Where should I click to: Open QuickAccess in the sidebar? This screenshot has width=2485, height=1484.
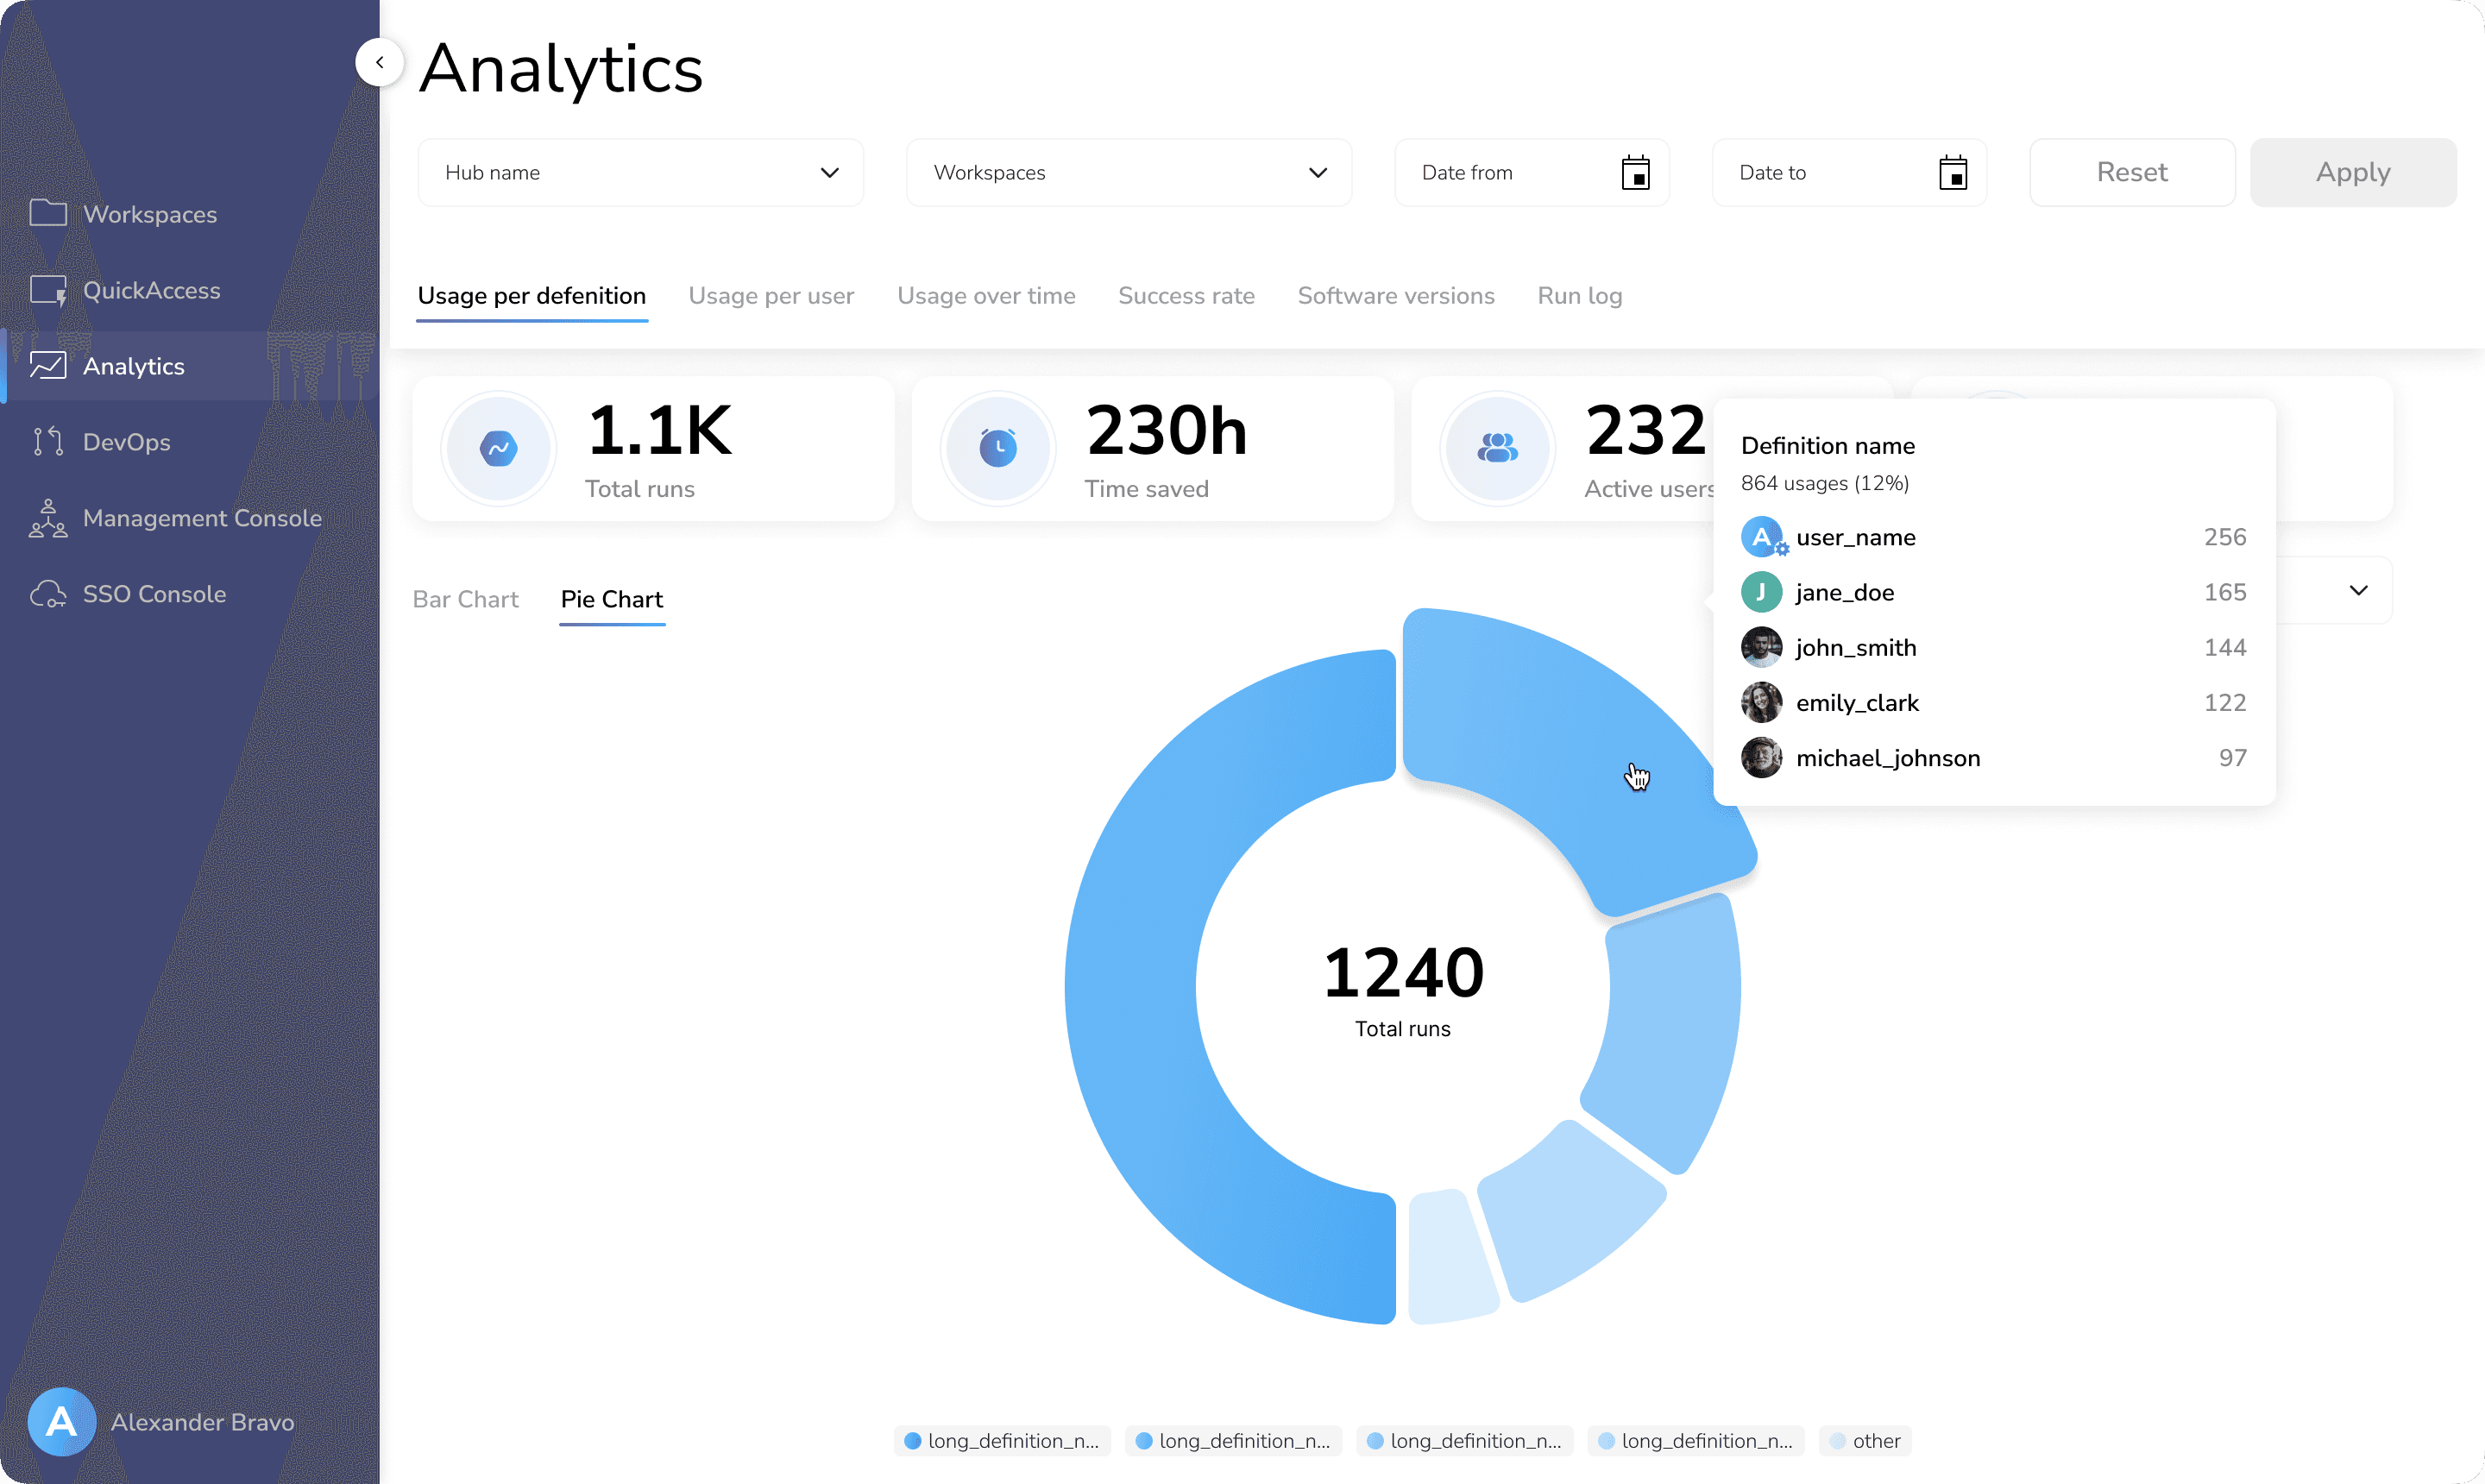coord(151,290)
